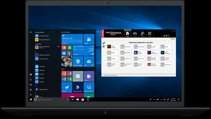
Task: Launch Audition from the application launcher
Action: pyautogui.click(x=112, y=59)
